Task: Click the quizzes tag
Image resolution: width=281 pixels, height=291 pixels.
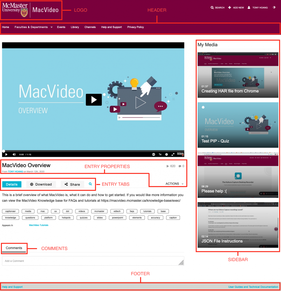Action: pyautogui.click(x=84, y=218)
